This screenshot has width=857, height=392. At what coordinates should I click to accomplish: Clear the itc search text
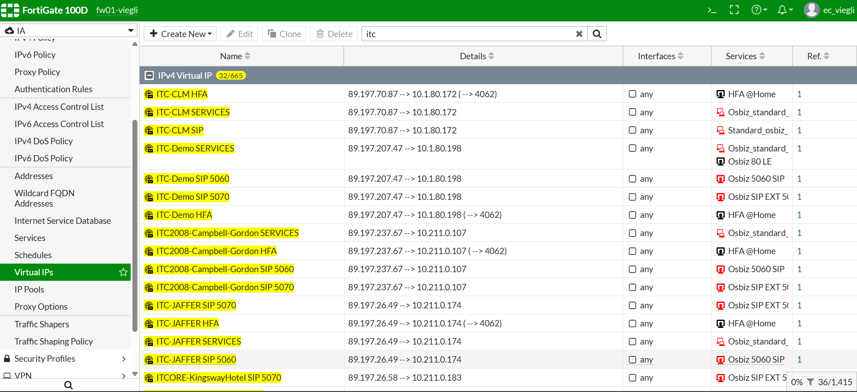pos(579,34)
